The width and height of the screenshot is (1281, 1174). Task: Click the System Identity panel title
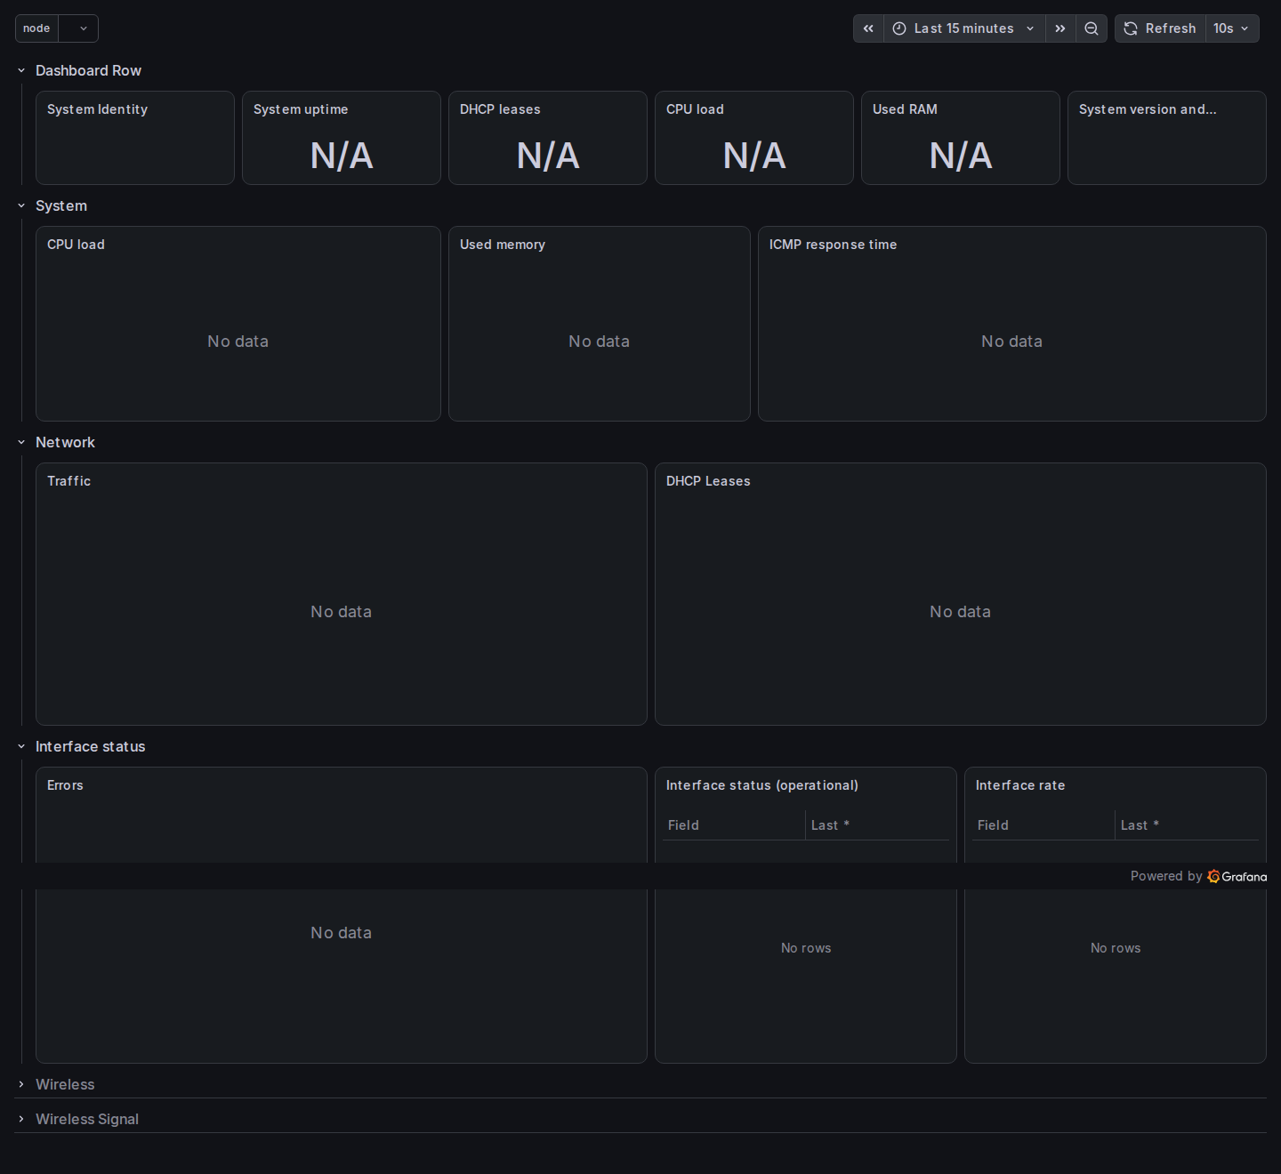point(97,109)
